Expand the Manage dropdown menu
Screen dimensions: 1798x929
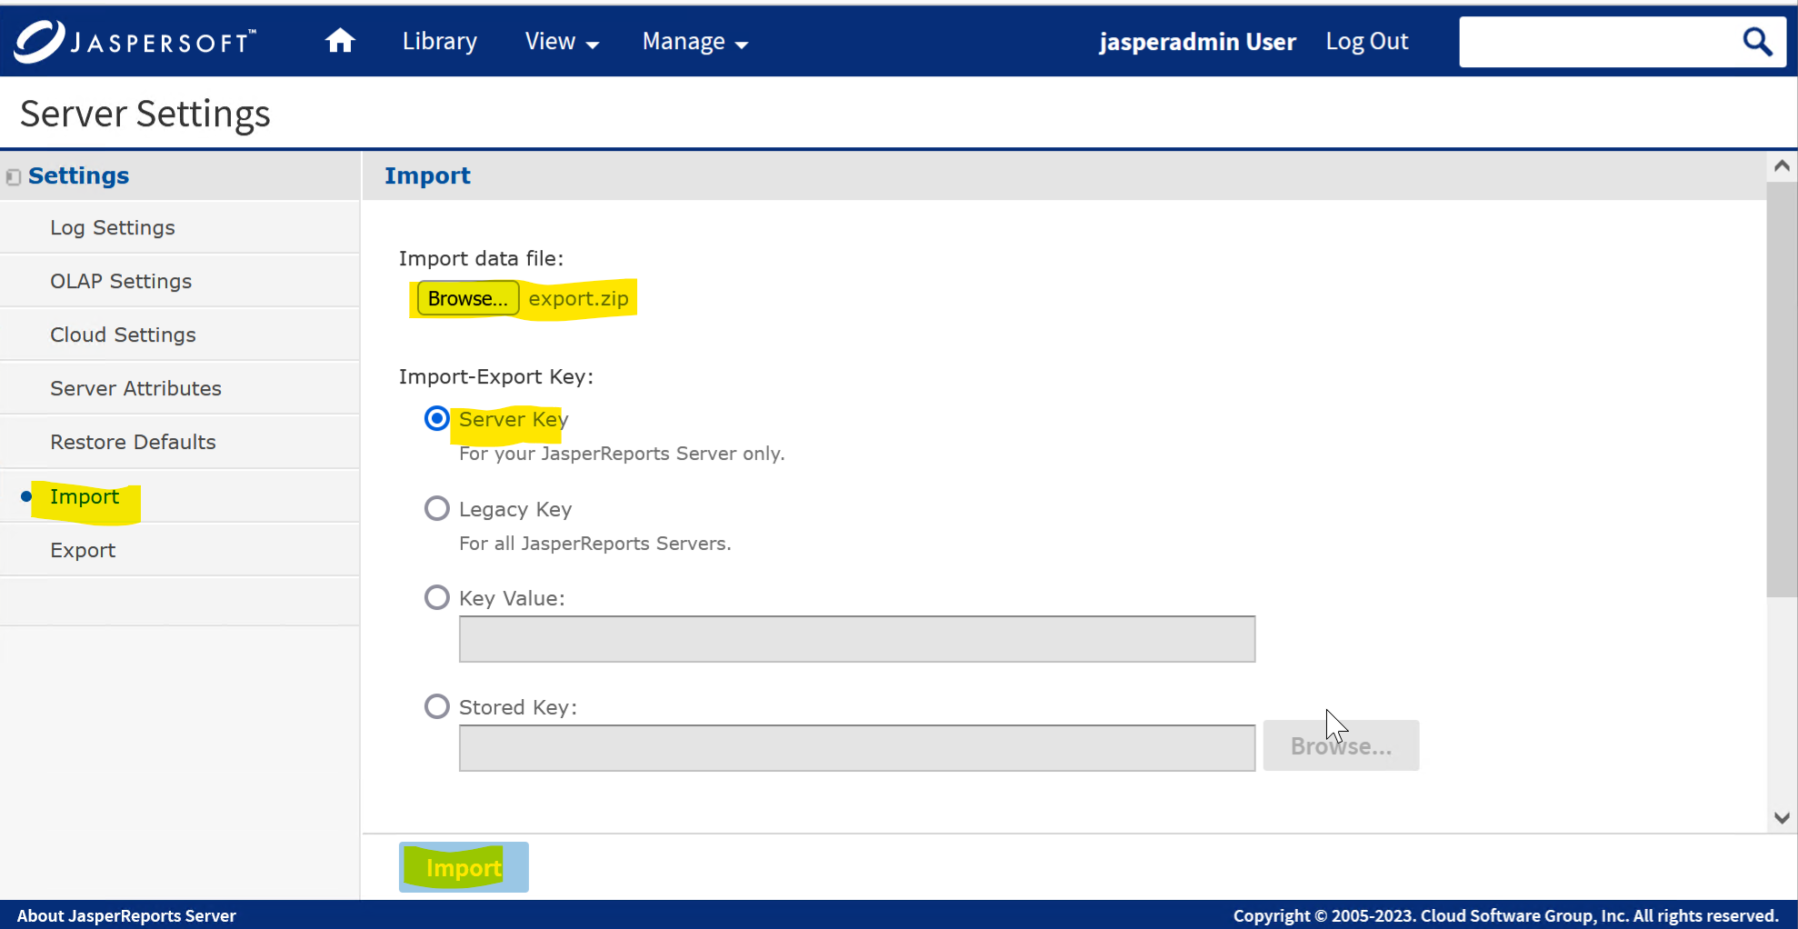(x=694, y=42)
